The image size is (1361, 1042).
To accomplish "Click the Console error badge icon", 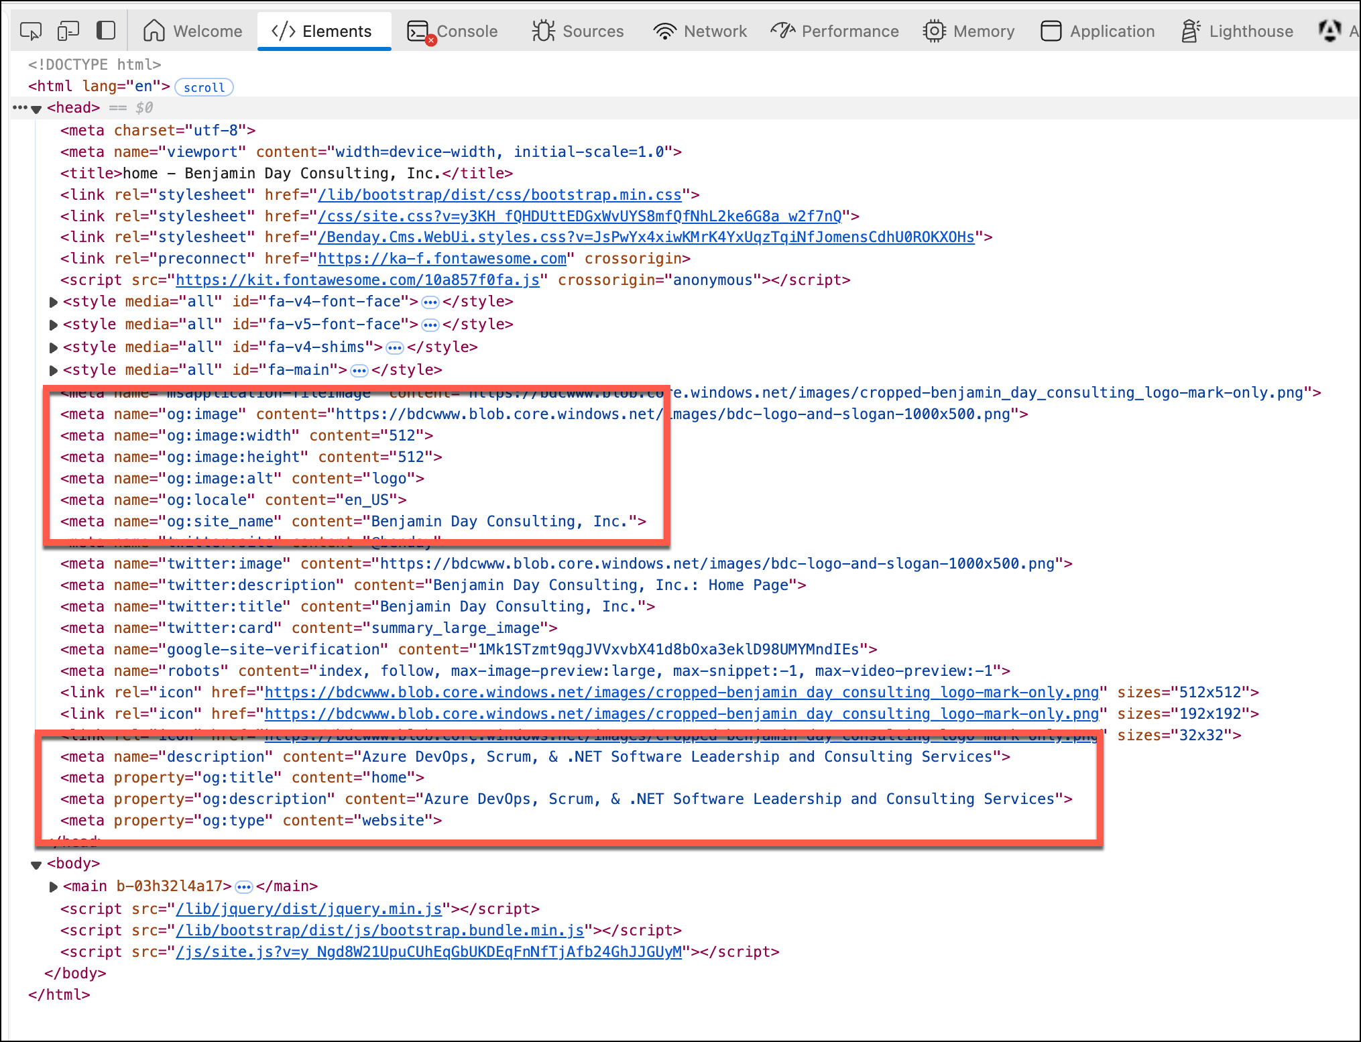I will pyautogui.click(x=431, y=40).
